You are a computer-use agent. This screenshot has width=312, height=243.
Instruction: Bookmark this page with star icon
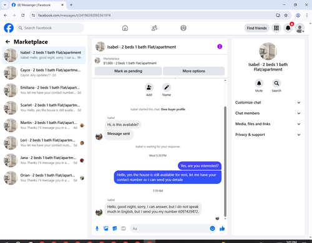tap(286, 15)
